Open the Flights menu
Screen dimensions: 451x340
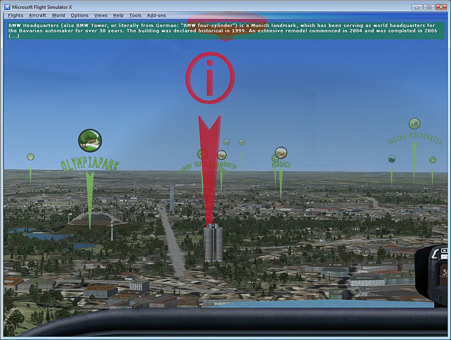click(x=16, y=15)
